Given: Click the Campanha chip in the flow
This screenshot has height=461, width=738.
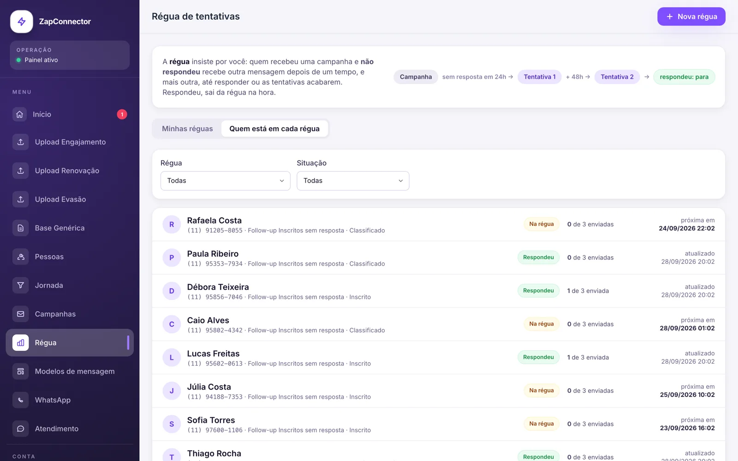Looking at the screenshot, I should pyautogui.click(x=416, y=77).
